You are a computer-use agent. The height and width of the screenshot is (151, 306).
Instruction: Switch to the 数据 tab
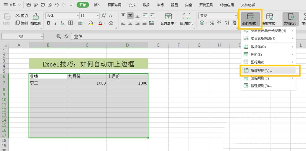[x=146, y=5]
